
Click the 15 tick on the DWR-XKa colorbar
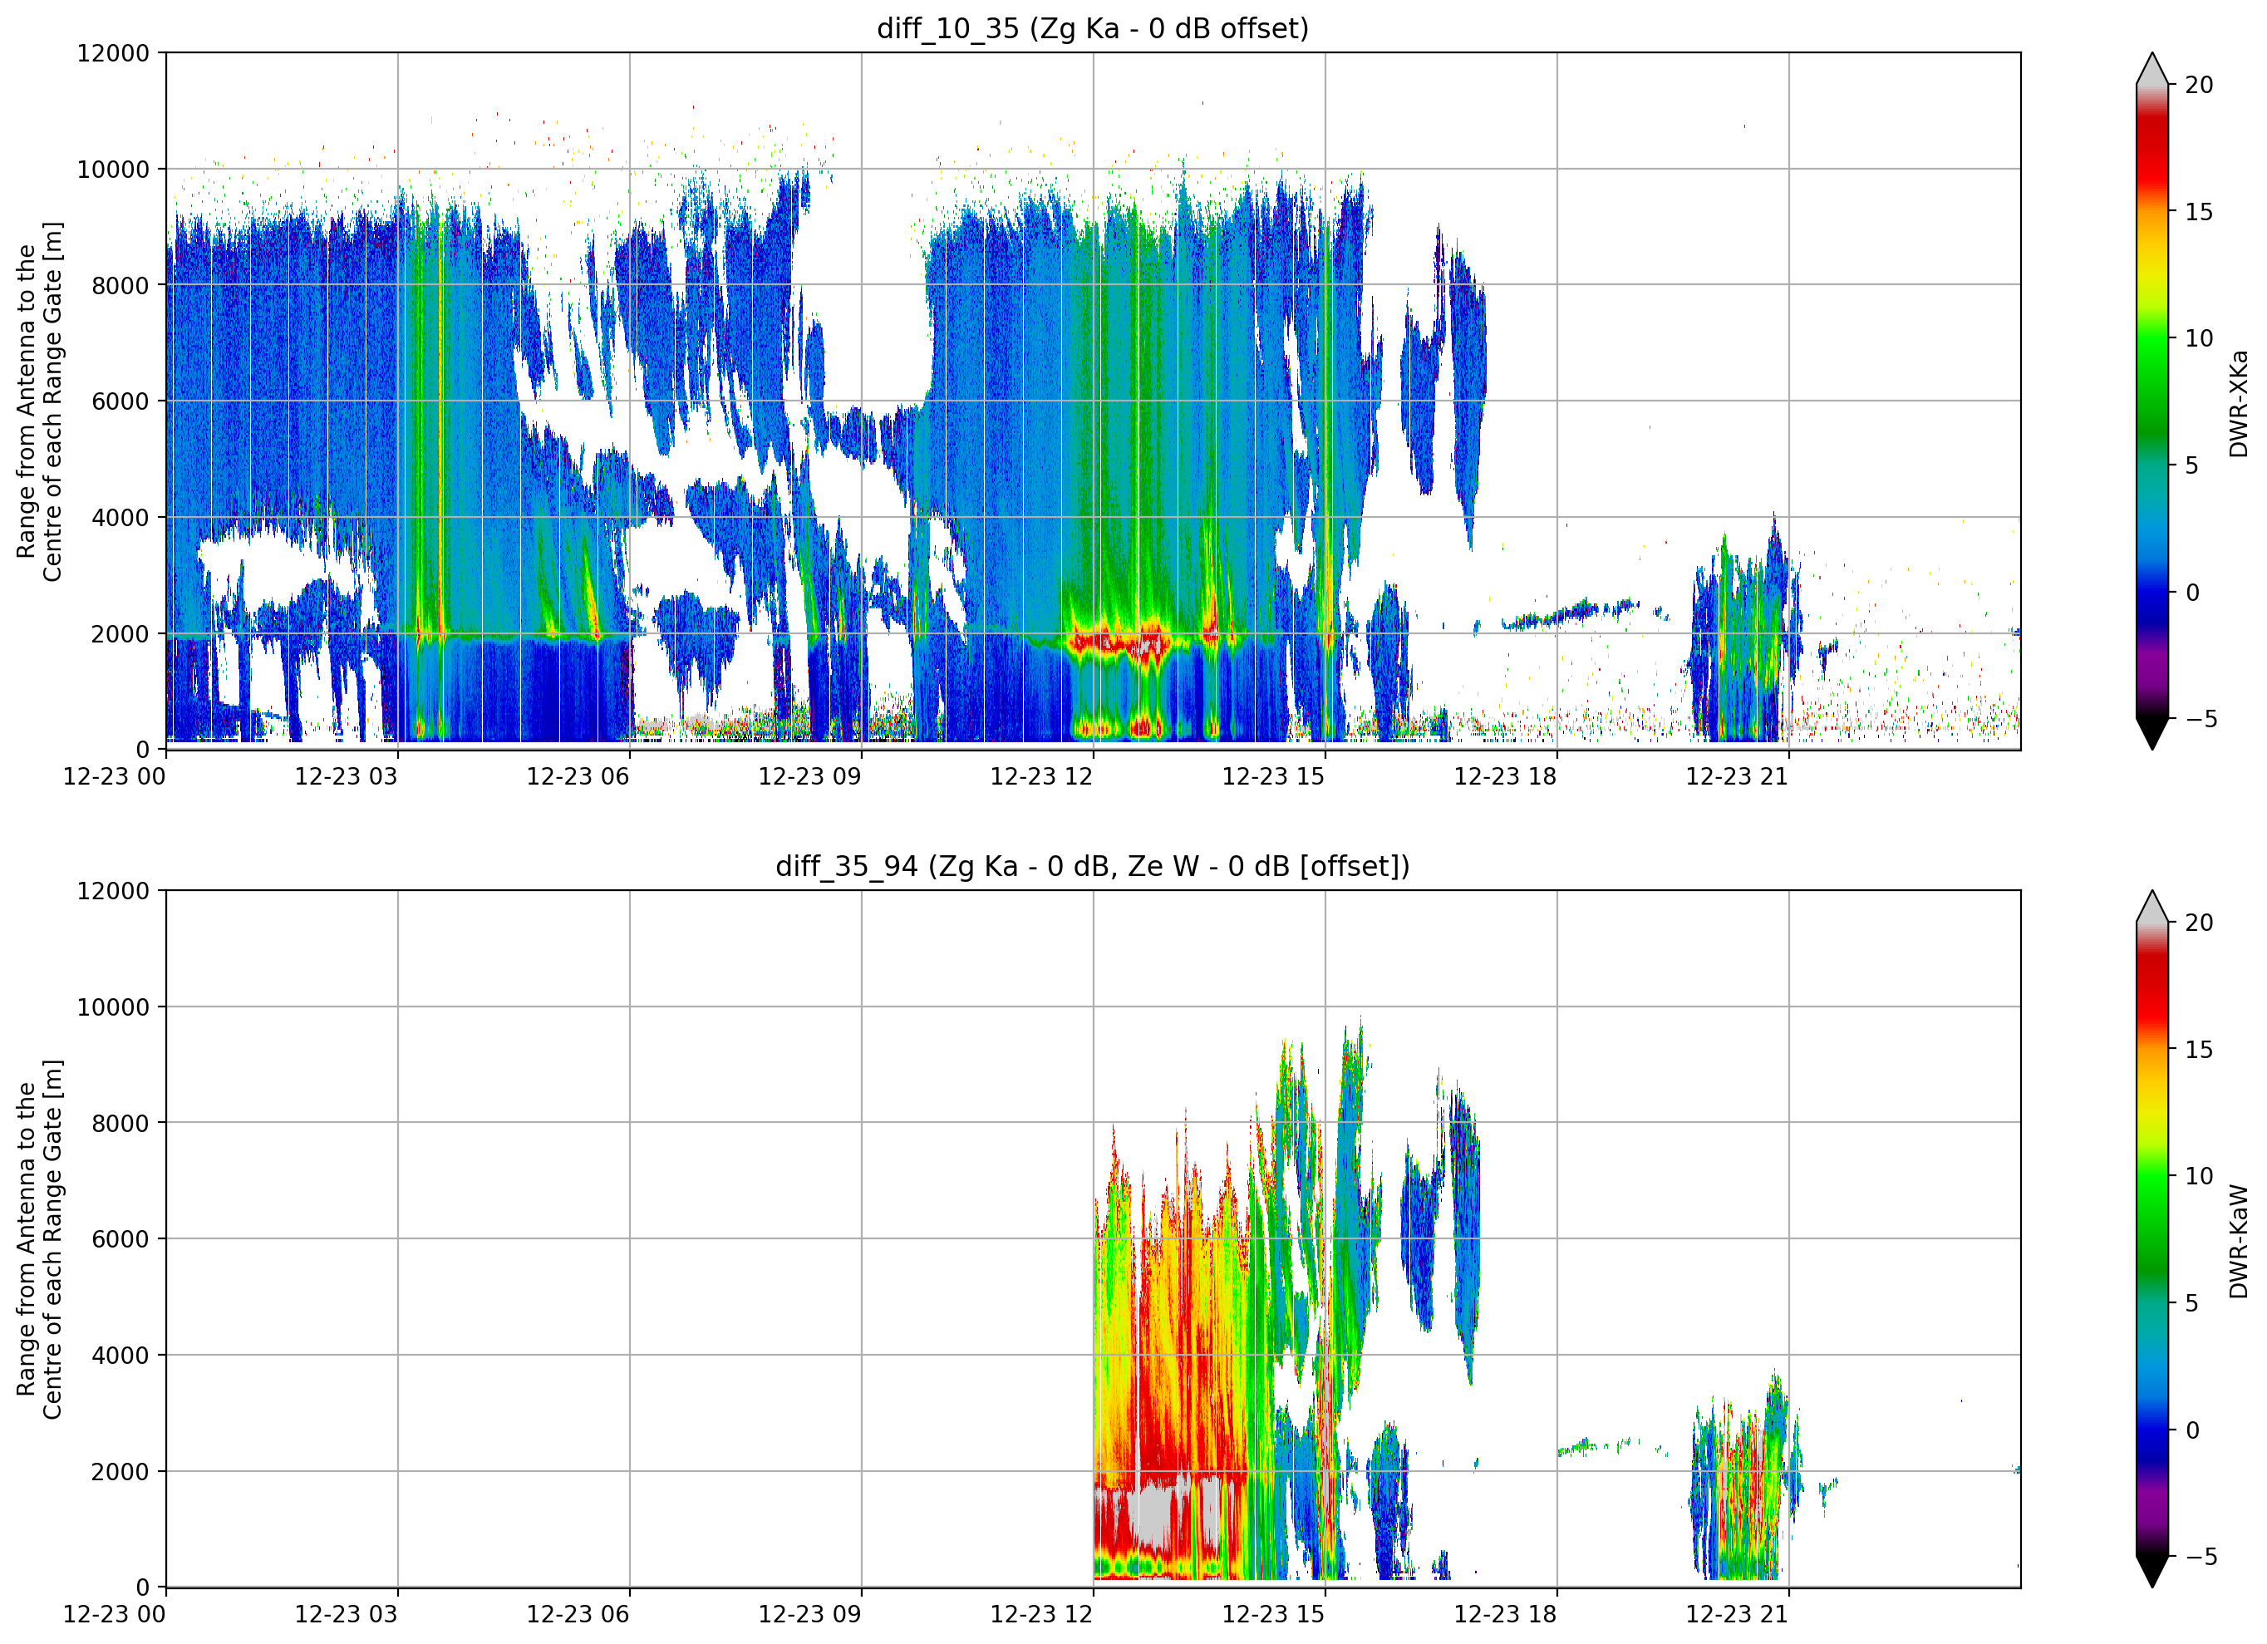tap(2199, 212)
